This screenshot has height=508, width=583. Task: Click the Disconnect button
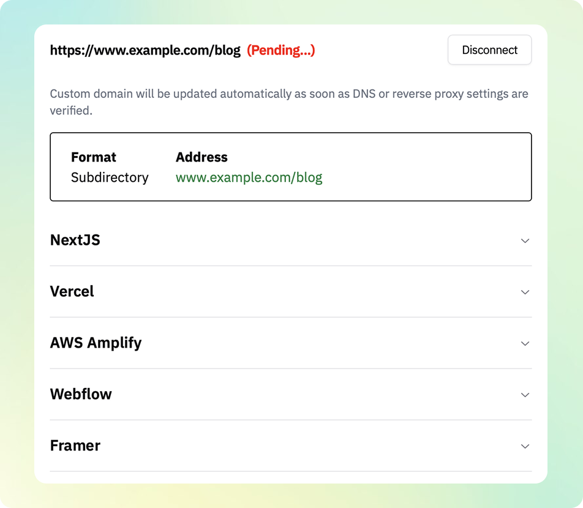point(489,50)
